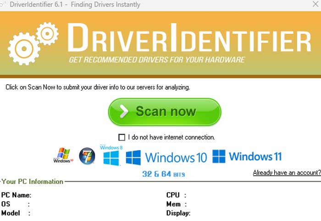Click the DriverIdentifier banner title
The width and height of the screenshot is (321, 221).
coord(189,38)
